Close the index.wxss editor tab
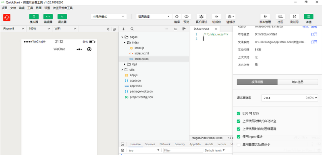Image resolution: width=322 pixels, height=155 pixels. pos(216,29)
